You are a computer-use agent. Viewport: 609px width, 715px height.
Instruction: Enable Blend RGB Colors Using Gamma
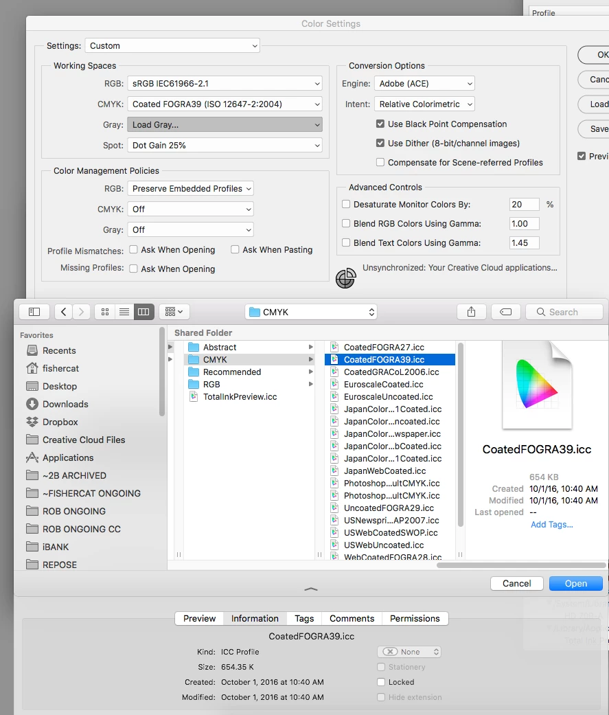[x=346, y=223]
